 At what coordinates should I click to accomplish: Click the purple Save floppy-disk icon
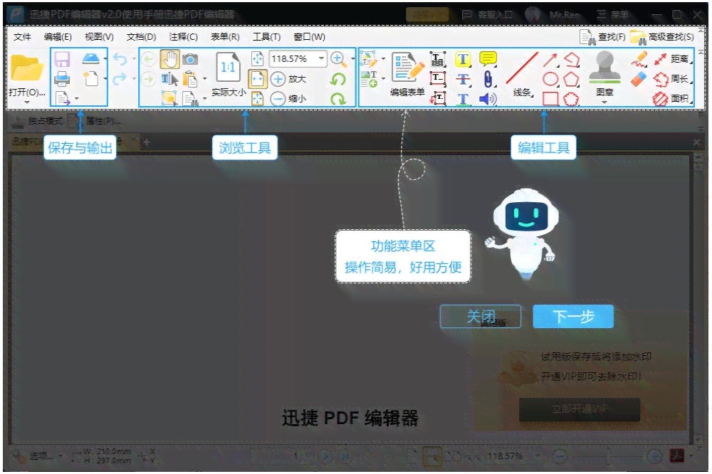[x=62, y=60]
